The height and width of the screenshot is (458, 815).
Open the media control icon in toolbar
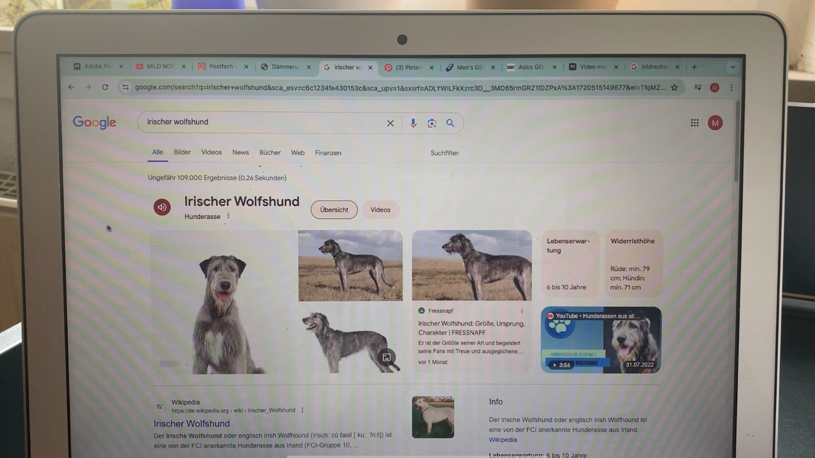(698, 88)
